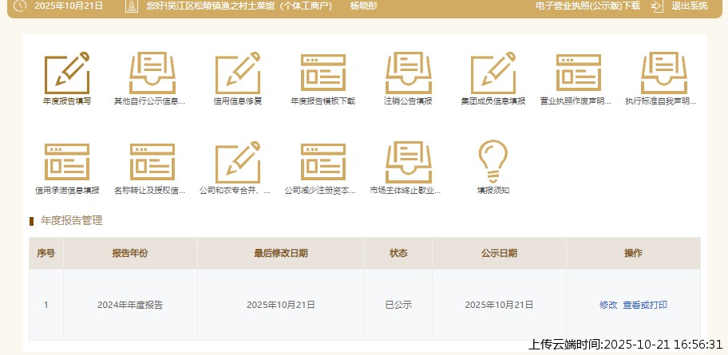Click 退出系统 to log out
This screenshot has width=728, height=355.
point(689,6)
